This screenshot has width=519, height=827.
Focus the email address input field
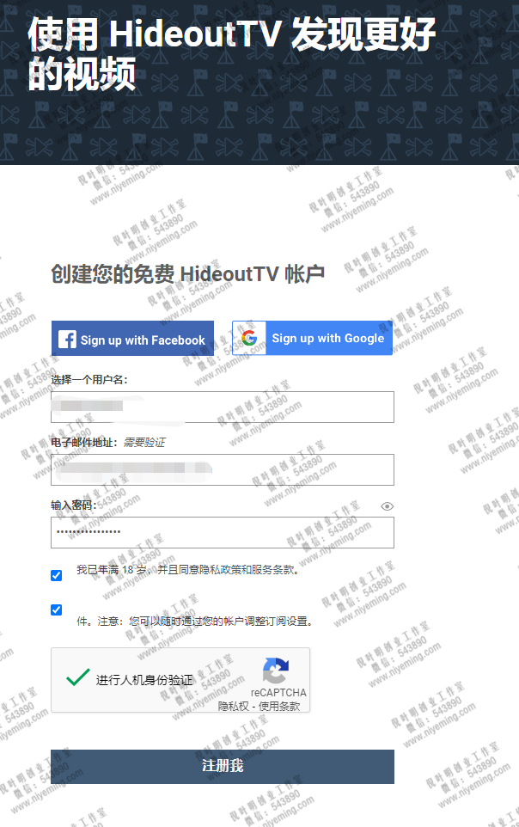click(x=222, y=469)
